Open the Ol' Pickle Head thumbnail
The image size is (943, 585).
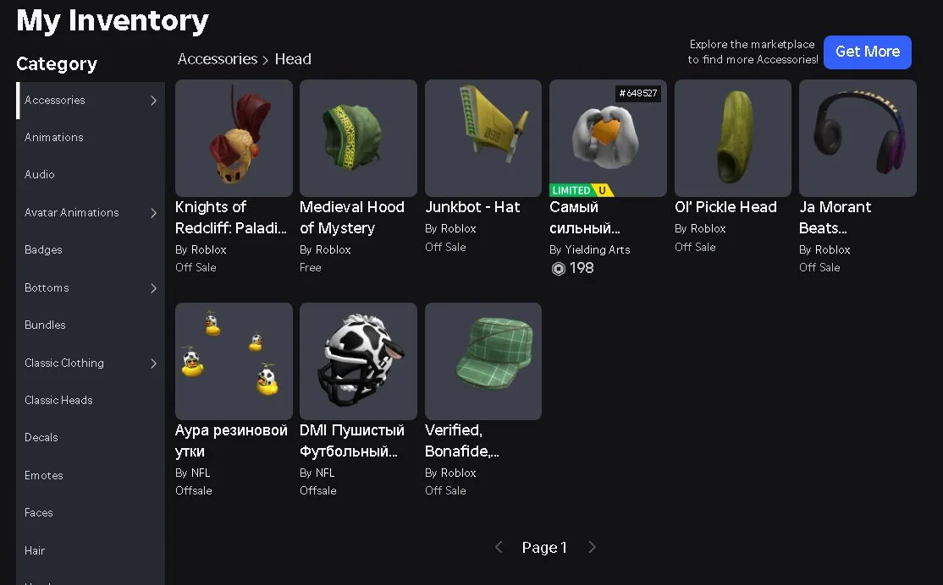[732, 138]
